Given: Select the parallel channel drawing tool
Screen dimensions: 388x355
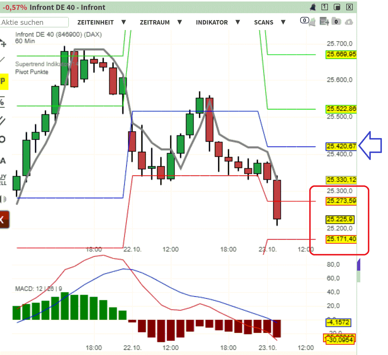Looking at the screenshot, I should (2, 121).
